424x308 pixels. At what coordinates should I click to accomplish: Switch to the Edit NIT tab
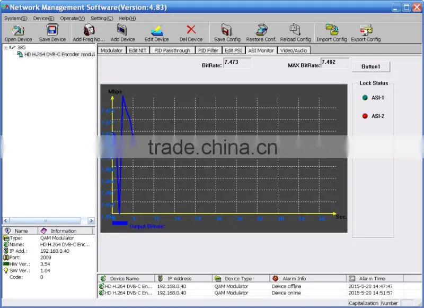coord(138,50)
